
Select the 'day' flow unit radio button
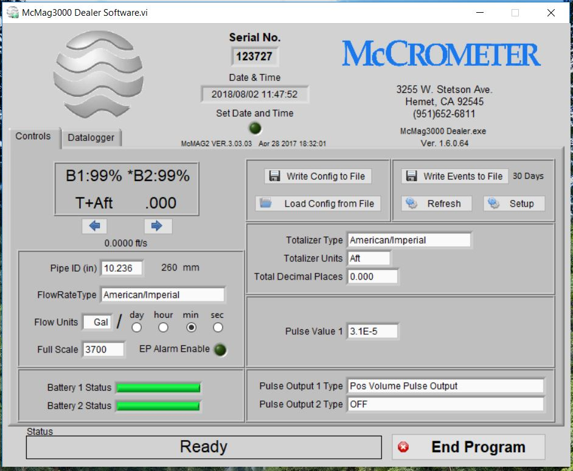tap(137, 328)
